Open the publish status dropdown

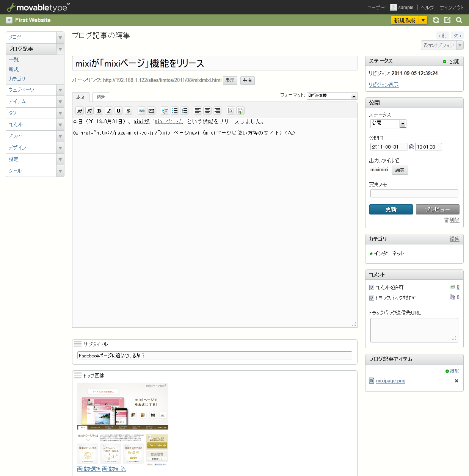point(388,124)
